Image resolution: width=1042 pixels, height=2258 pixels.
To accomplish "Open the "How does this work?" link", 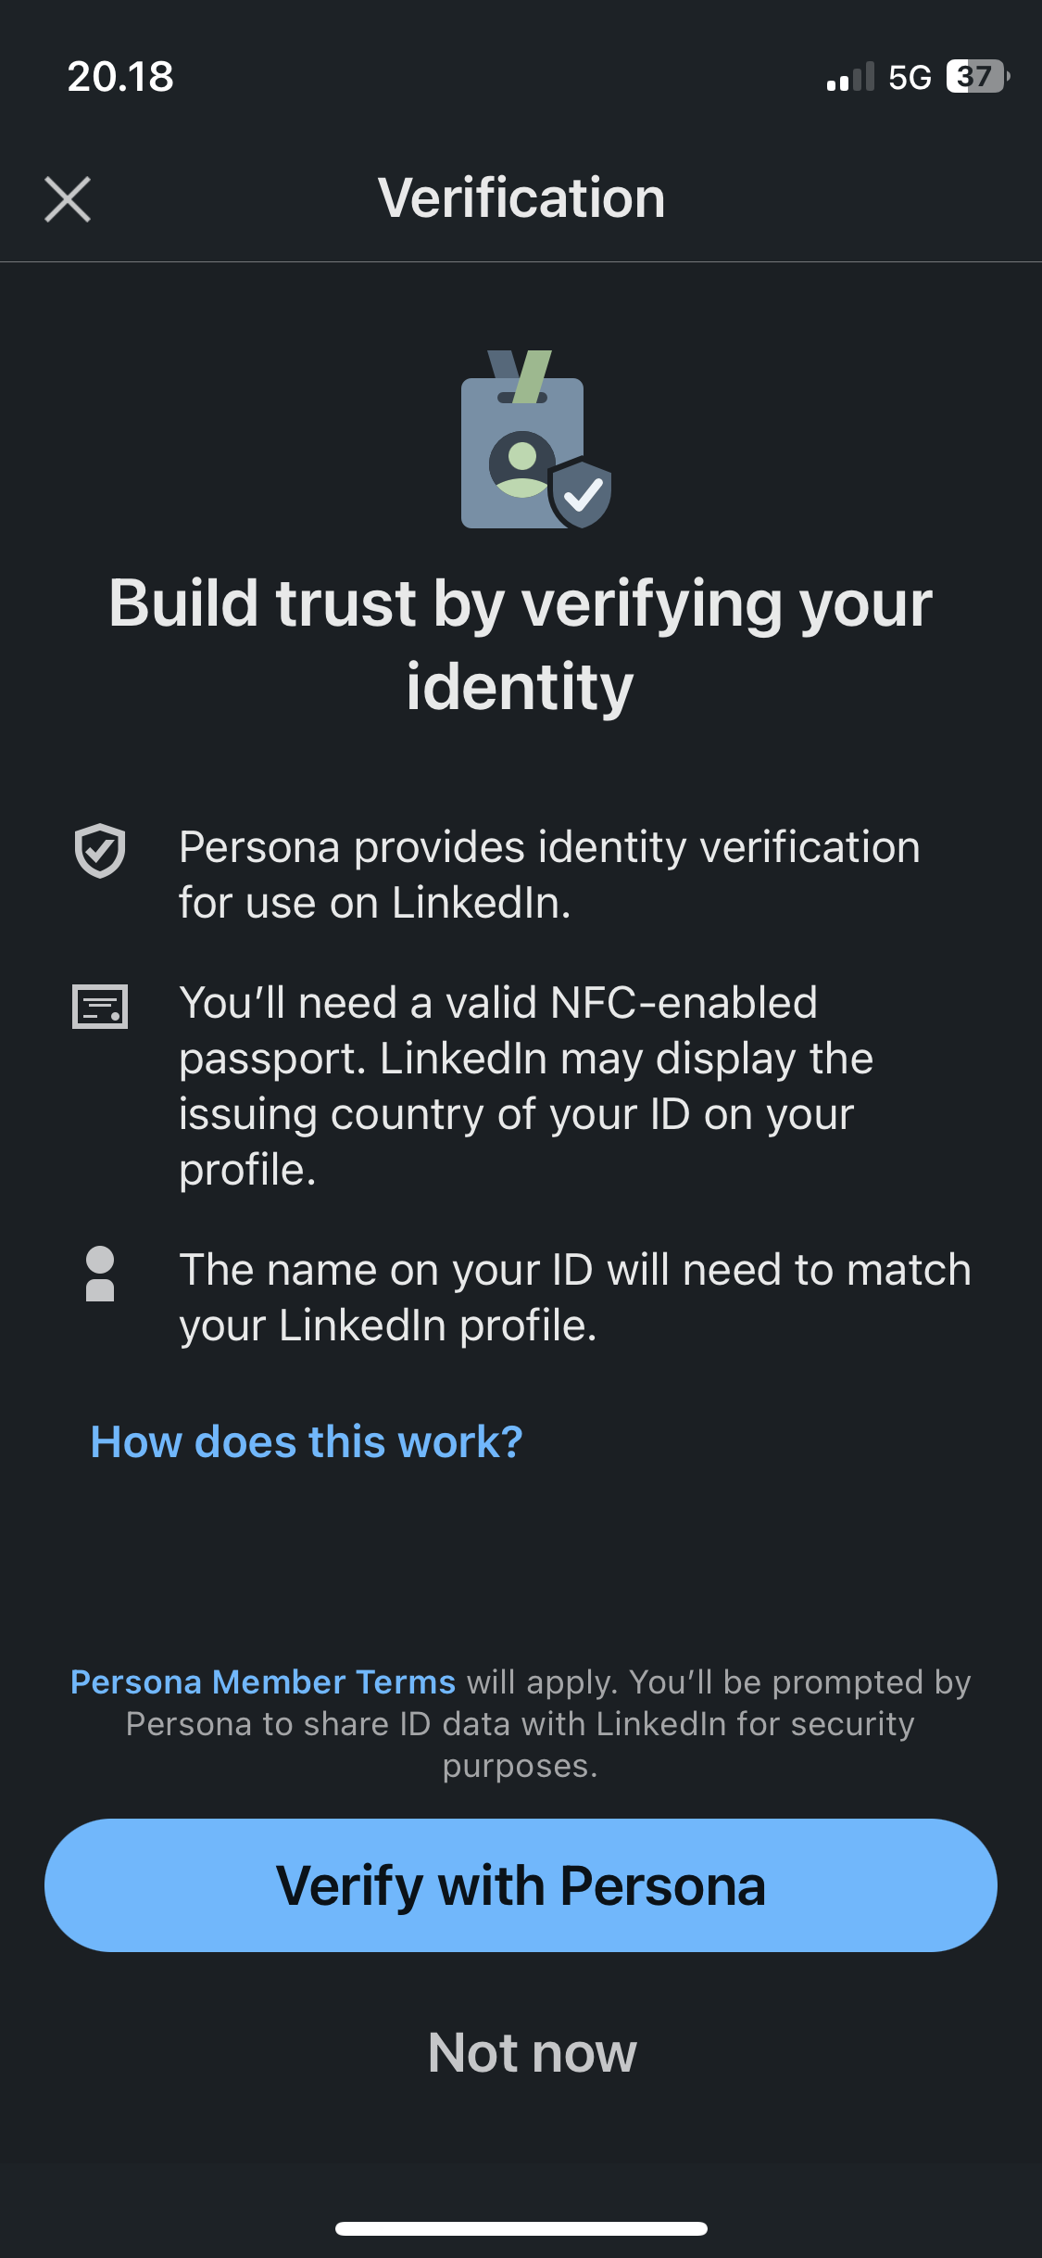I will [x=307, y=1442].
